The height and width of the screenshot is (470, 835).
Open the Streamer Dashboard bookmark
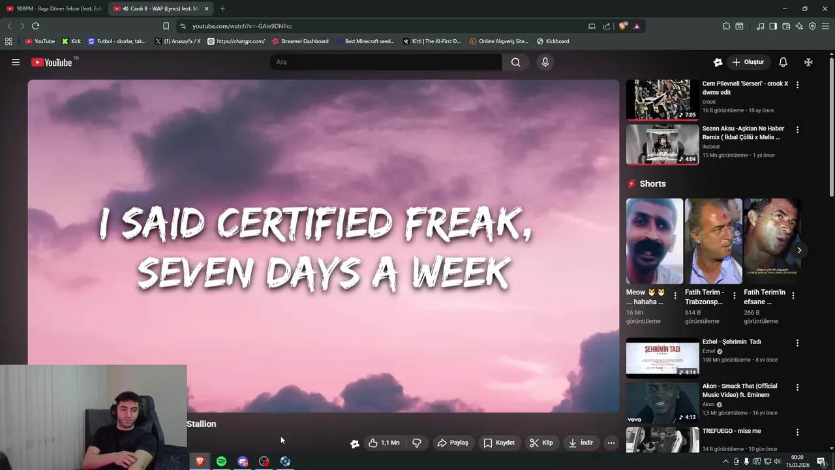300,41
